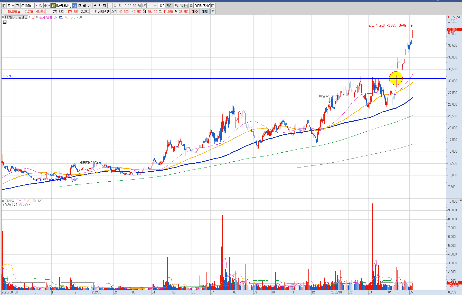Open stock search with the magnifier icon
The image size is (462, 295).
(x=41, y=6)
